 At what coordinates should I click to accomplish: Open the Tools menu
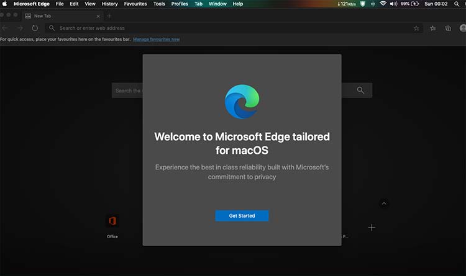coord(159,4)
